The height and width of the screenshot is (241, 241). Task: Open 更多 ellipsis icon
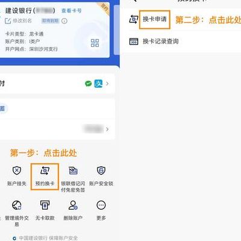pos(101,205)
